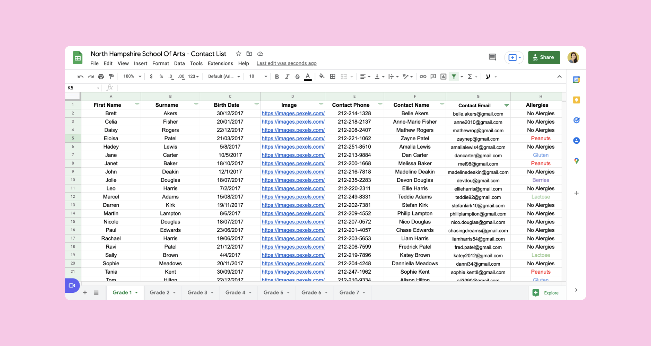Open the present to meeting button
The width and height of the screenshot is (651, 346).
coord(514,57)
